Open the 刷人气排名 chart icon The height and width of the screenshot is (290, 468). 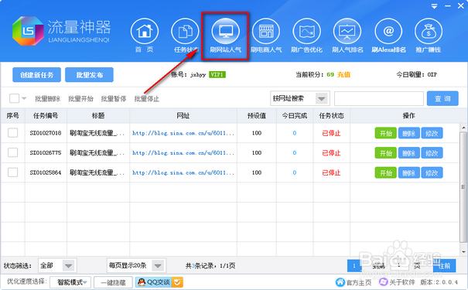pos(347,32)
